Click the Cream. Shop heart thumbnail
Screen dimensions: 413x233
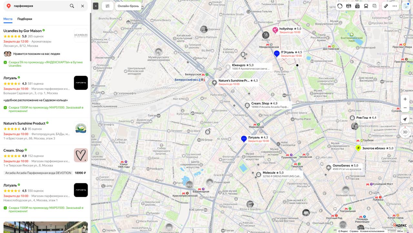(x=81, y=155)
